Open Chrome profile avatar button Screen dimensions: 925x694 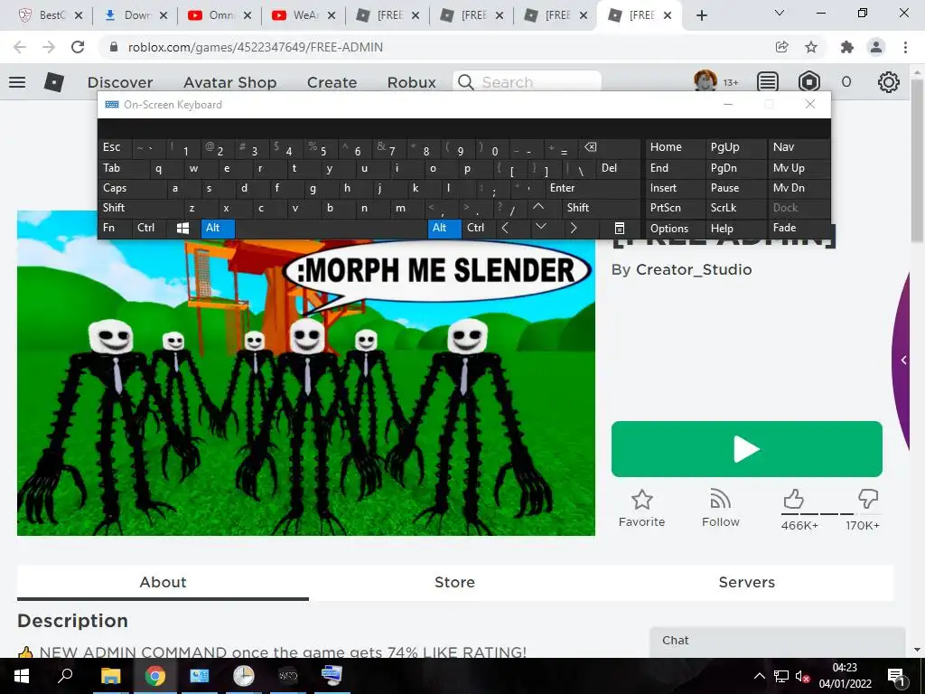tap(876, 47)
